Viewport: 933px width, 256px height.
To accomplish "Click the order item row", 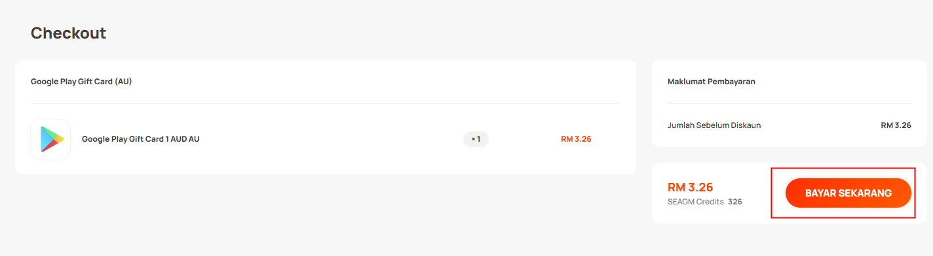I will [x=326, y=139].
